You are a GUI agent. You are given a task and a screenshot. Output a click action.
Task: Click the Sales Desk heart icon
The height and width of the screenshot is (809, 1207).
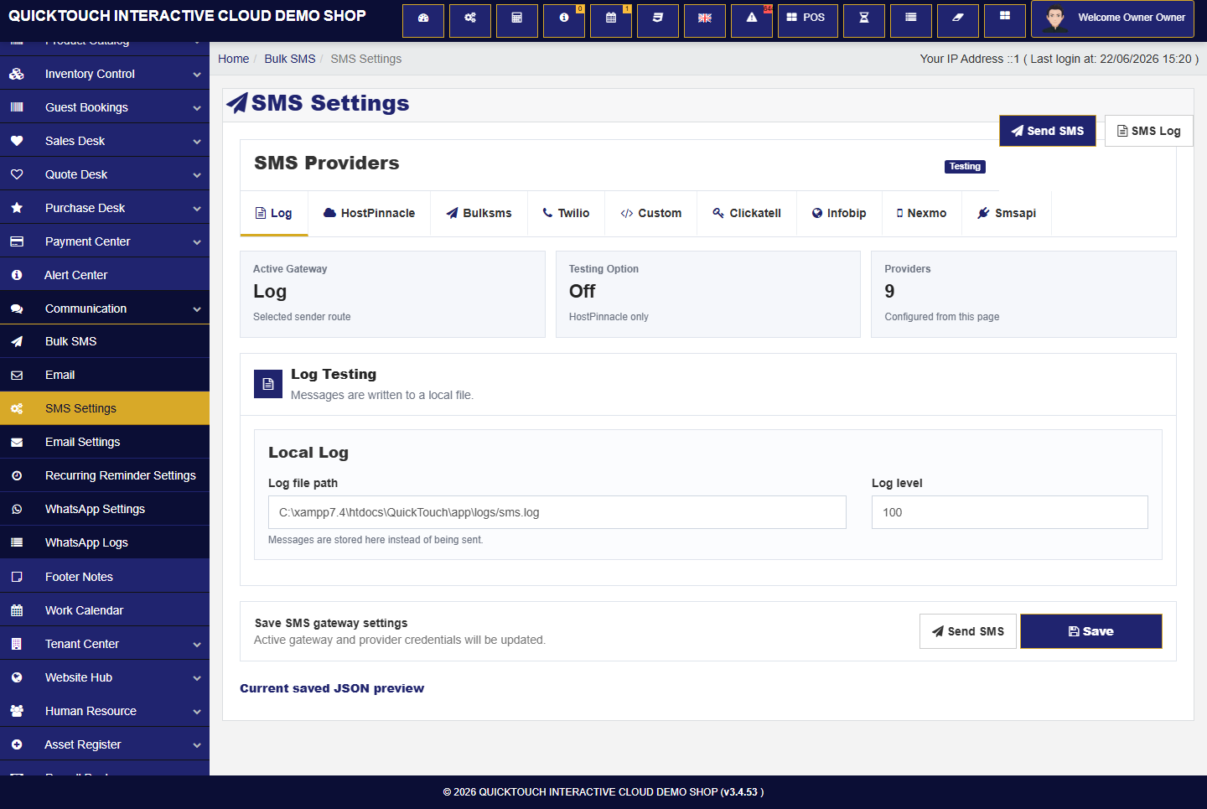pos(17,141)
